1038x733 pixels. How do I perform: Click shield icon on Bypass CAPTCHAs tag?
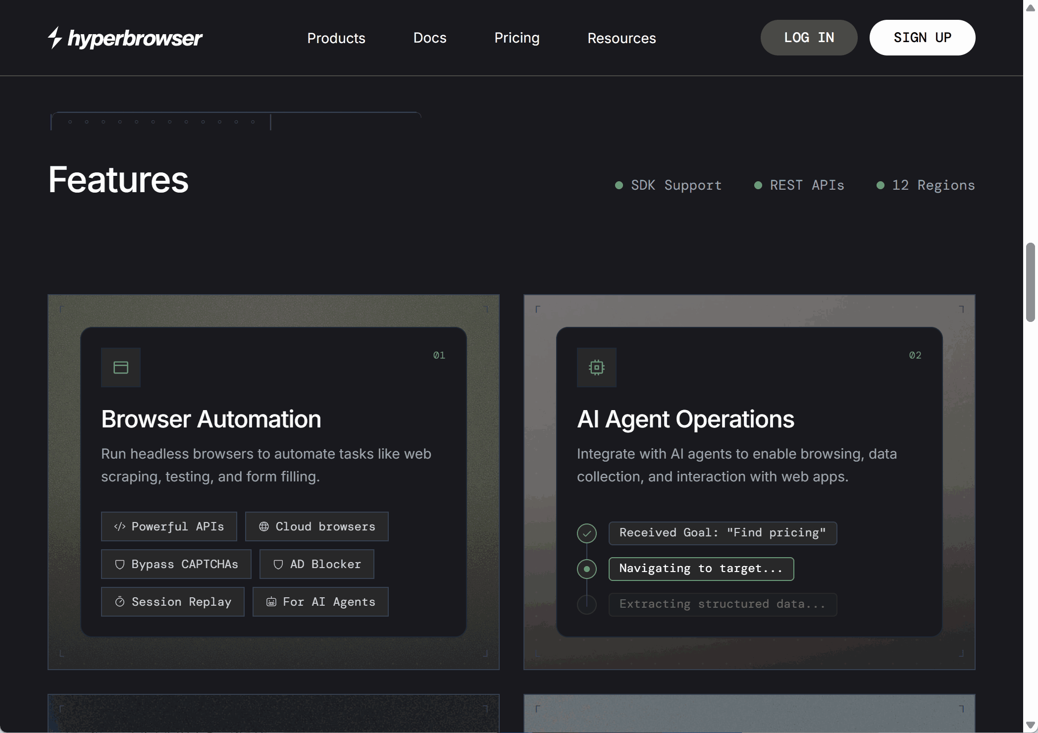[119, 564]
